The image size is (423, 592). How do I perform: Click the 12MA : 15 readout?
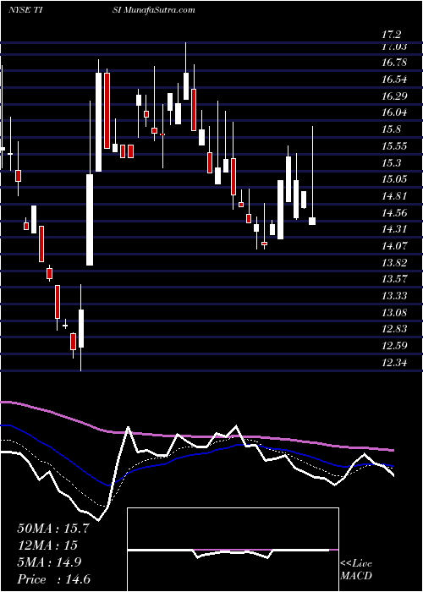tap(47, 545)
